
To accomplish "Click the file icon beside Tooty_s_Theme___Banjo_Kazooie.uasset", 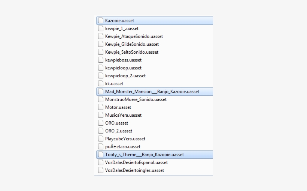I will [x=101, y=154].
